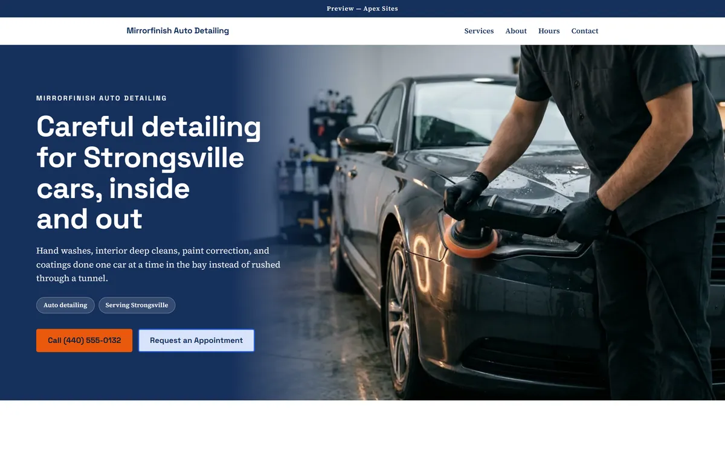The width and height of the screenshot is (725, 454).
Task: Click the Call (440) 555-0132 button
Action: click(x=84, y=340)
